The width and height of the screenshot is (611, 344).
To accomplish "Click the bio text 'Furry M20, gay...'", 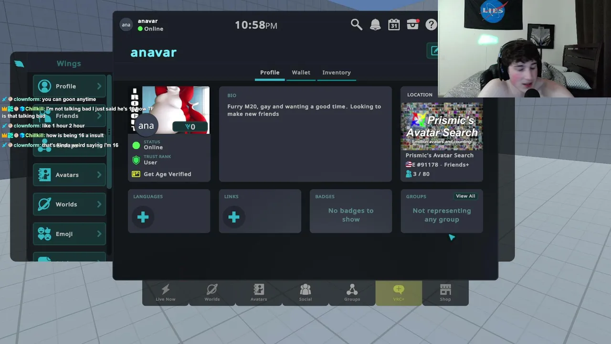I will (304, 110).
